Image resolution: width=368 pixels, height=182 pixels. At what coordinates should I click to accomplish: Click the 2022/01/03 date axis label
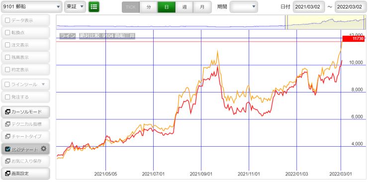tap(297, 174)
